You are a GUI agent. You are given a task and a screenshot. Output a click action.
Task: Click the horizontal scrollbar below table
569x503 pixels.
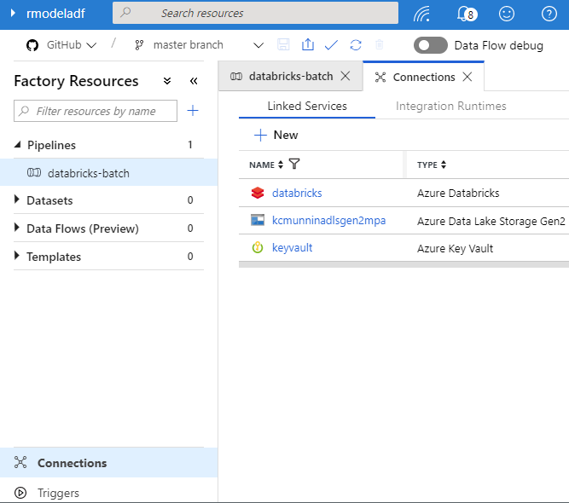[404, 264]
